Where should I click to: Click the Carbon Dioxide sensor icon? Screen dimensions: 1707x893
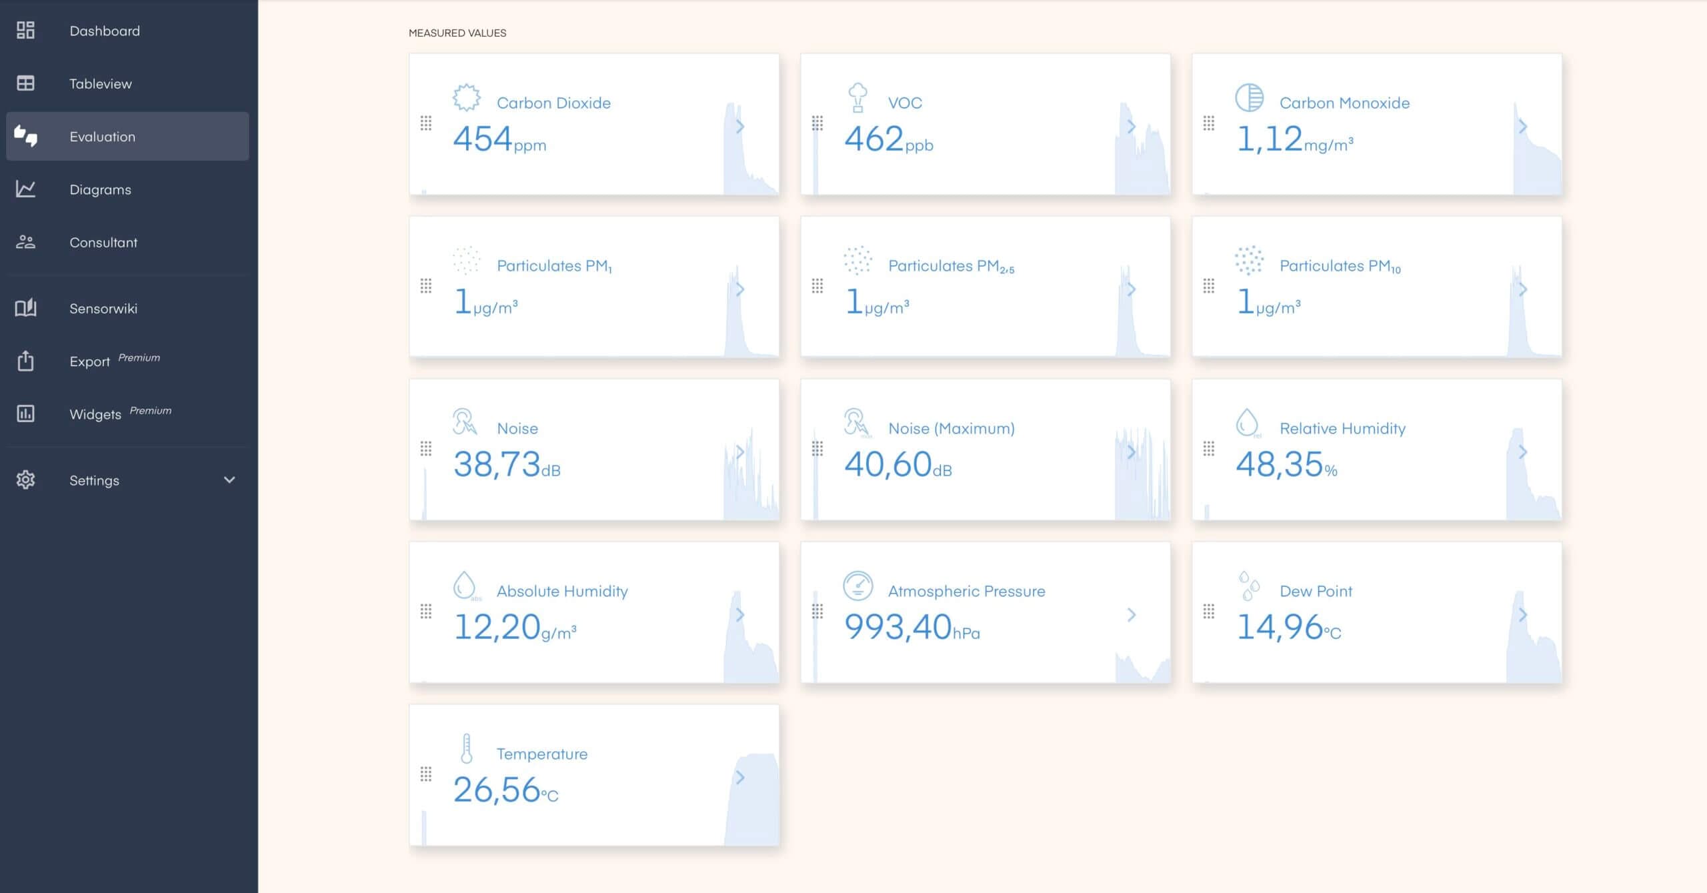click(466, 97)
